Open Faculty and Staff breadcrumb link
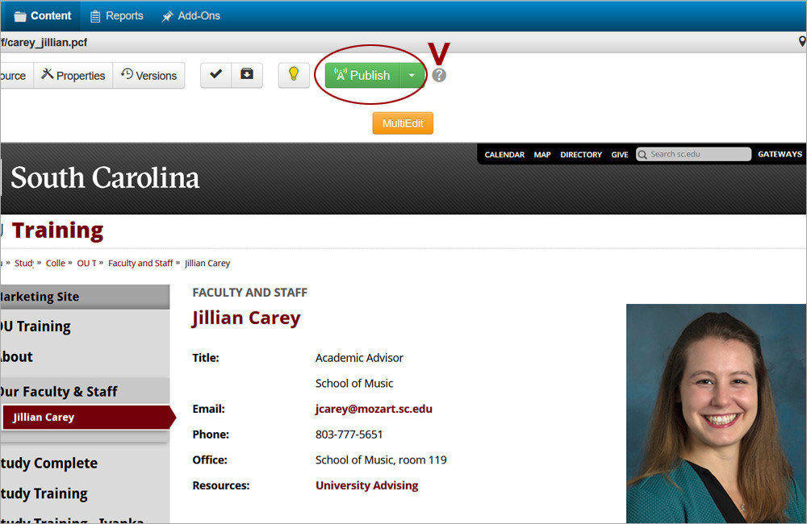This screenshot has height=524, width=807. pos(140,264)
